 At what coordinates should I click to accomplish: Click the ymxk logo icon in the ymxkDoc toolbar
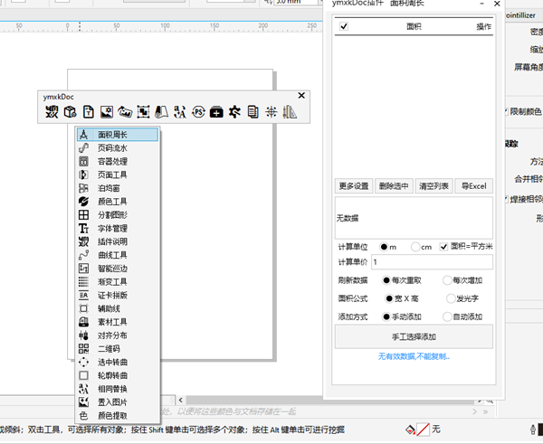(52, 112)
